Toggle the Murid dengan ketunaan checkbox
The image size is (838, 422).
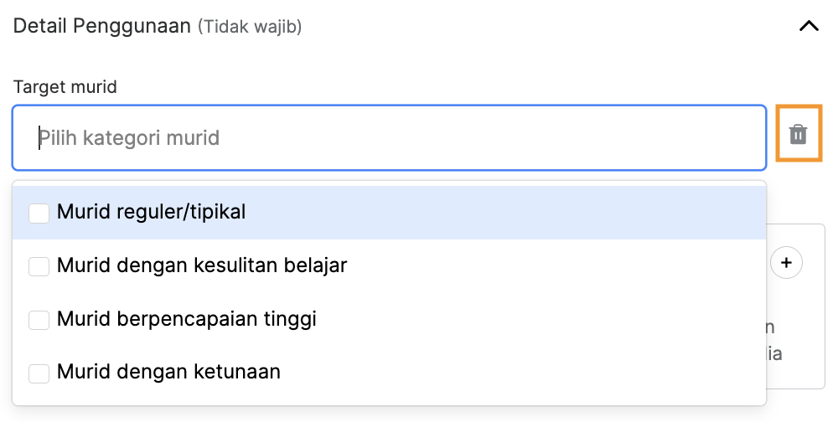[39, 373]
